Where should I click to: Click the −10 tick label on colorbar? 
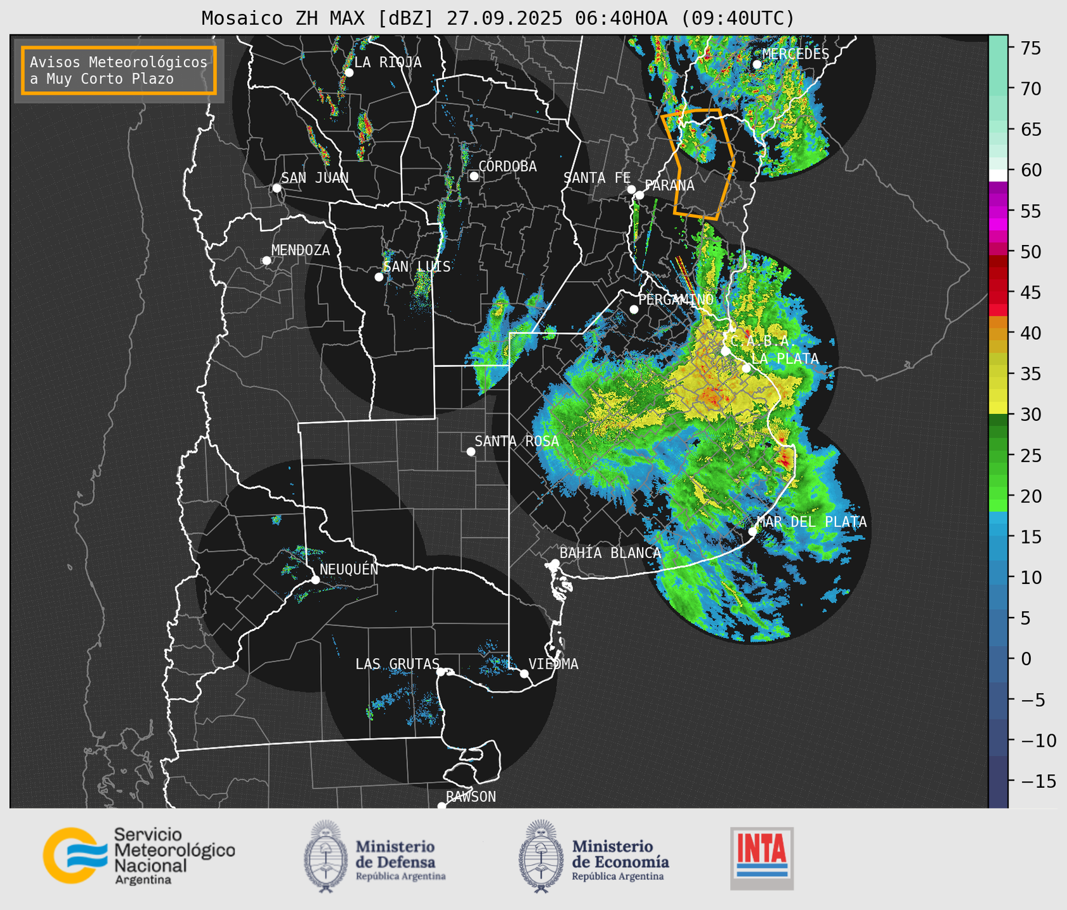click(x=1039, y=740)
